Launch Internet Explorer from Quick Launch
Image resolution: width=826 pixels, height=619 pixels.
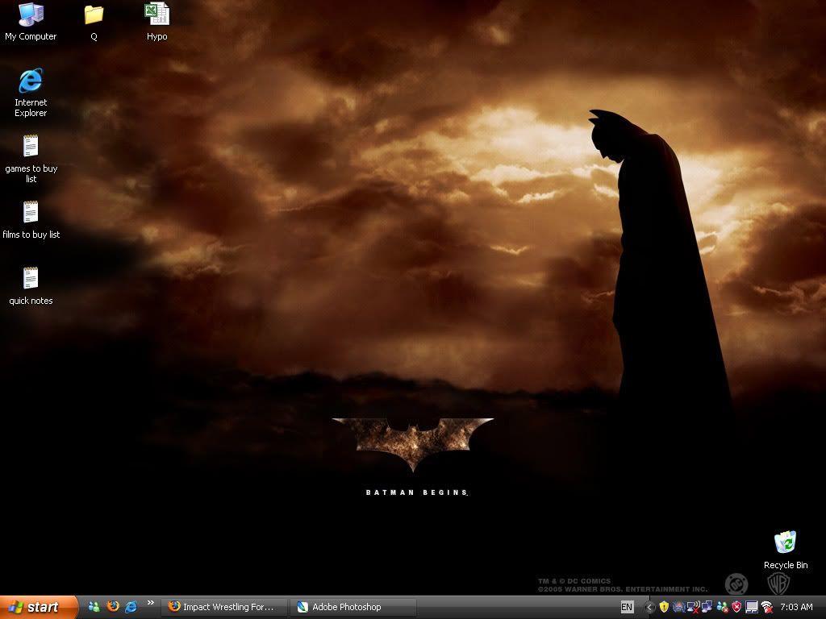click(131, 607)
